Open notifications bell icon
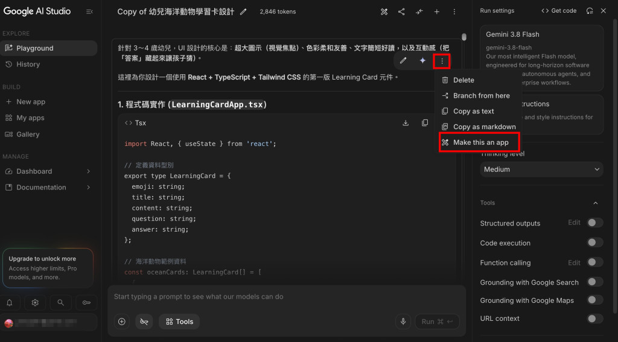The height and width of the screenshot is (342, 618). (x=10, y=303)
